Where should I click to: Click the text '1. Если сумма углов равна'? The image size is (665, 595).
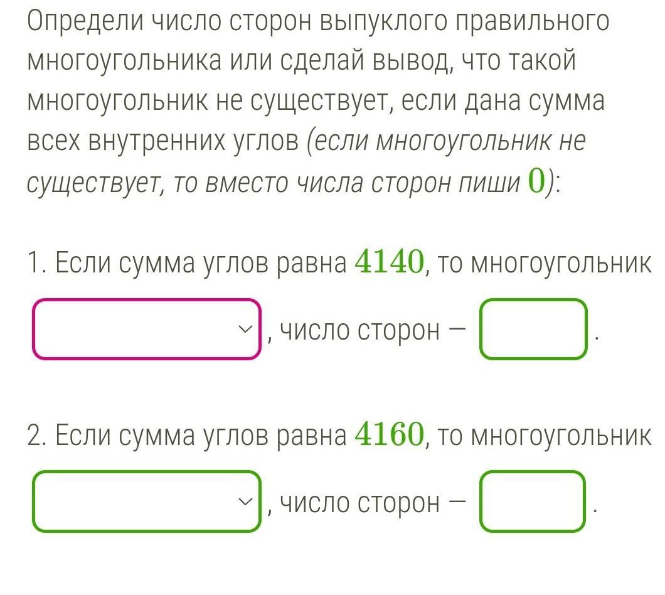pos(187,264)
